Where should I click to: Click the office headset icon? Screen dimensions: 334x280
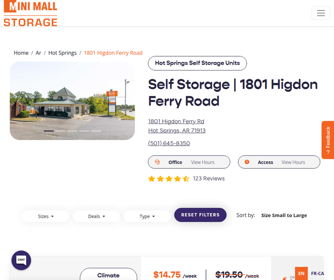(157, 162)
